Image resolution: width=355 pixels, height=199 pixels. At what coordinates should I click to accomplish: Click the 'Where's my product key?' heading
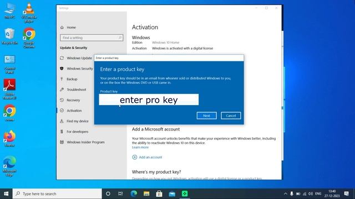tap(156, 172)
